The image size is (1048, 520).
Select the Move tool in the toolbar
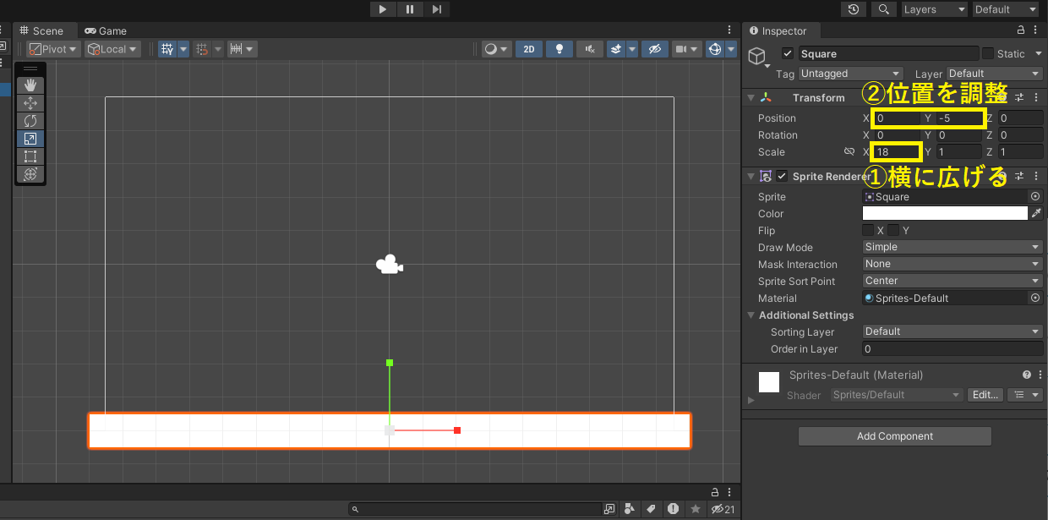point(30,102)
